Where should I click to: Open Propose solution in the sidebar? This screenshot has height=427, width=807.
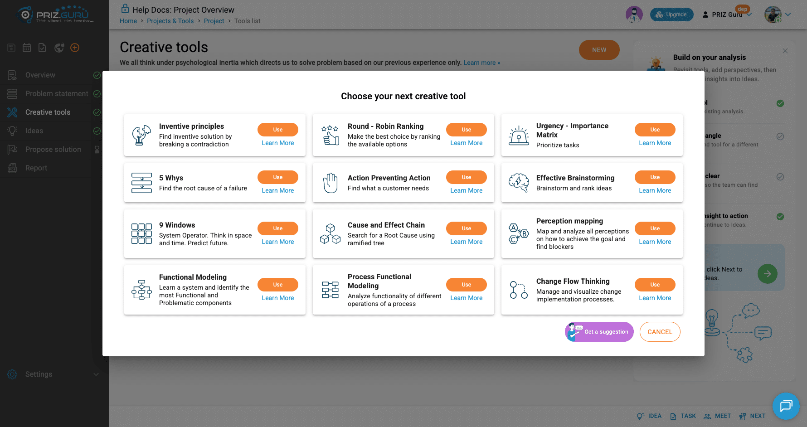pyautogui.click(x=53, y=150)
